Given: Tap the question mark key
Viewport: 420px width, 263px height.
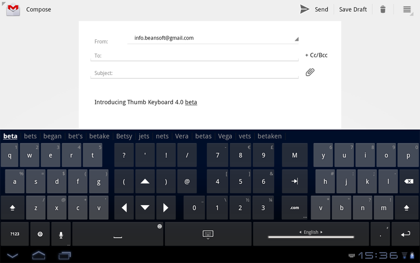Looking at the screenshot, I should point(124,155).
